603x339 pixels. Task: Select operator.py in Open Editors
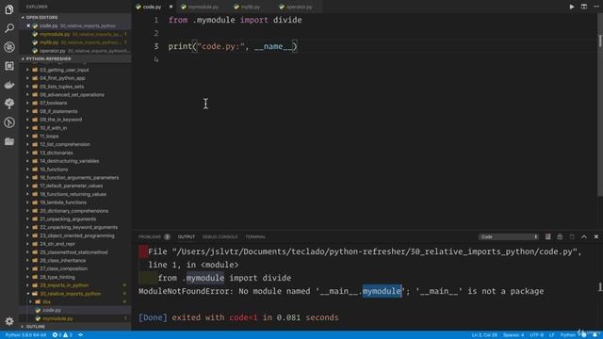[75, 51]
